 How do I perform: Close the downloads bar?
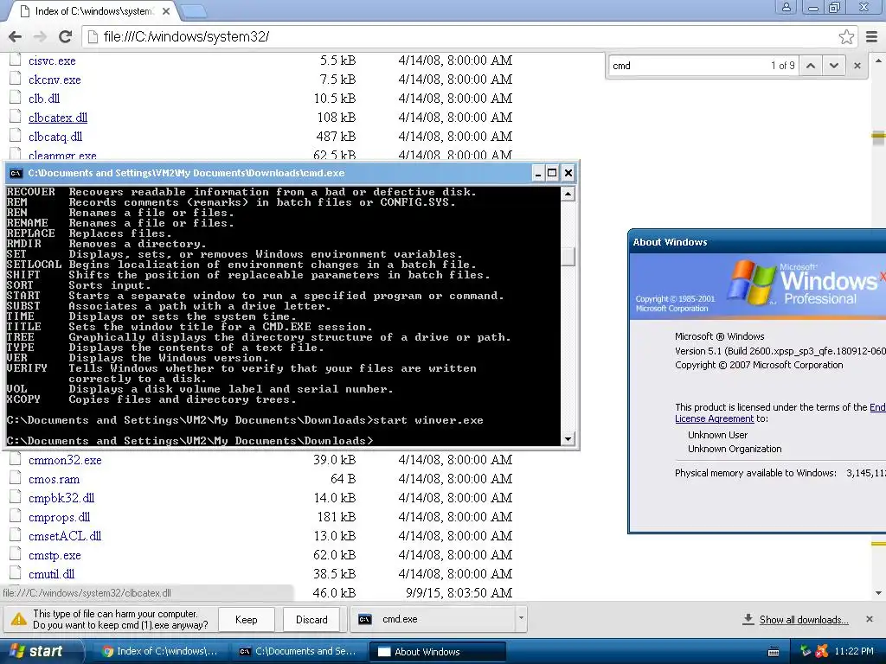coord(870,619)
